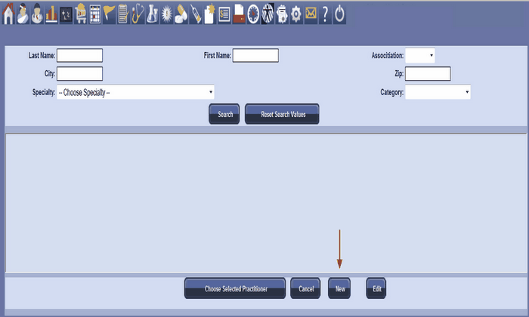Expand the Choose Specialty dropdown
This screenshot has width=529, height=317.
pyautogui.click(x=135, y=92)
